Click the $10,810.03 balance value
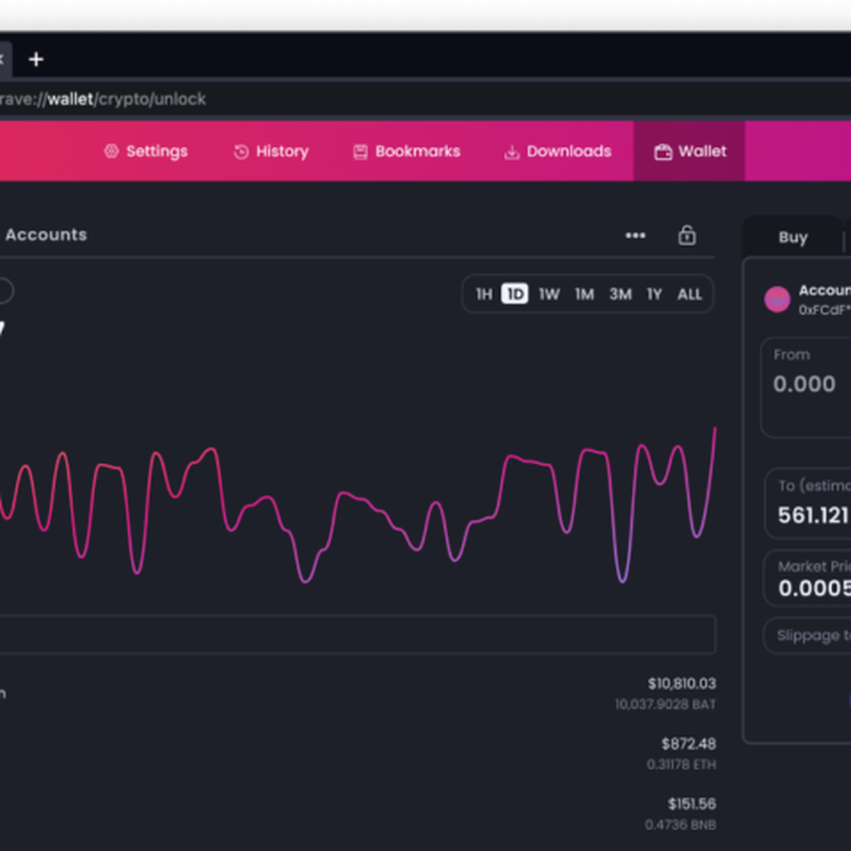 682,684
